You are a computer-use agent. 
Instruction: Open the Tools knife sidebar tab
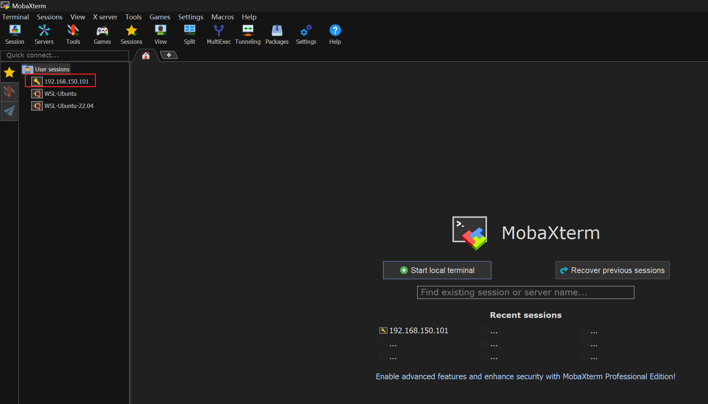[x=9, y=92]
